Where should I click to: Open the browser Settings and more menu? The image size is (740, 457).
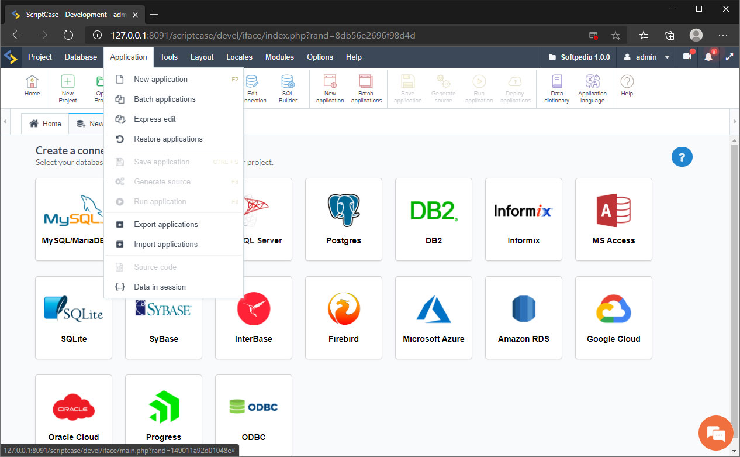coord(723,35)
